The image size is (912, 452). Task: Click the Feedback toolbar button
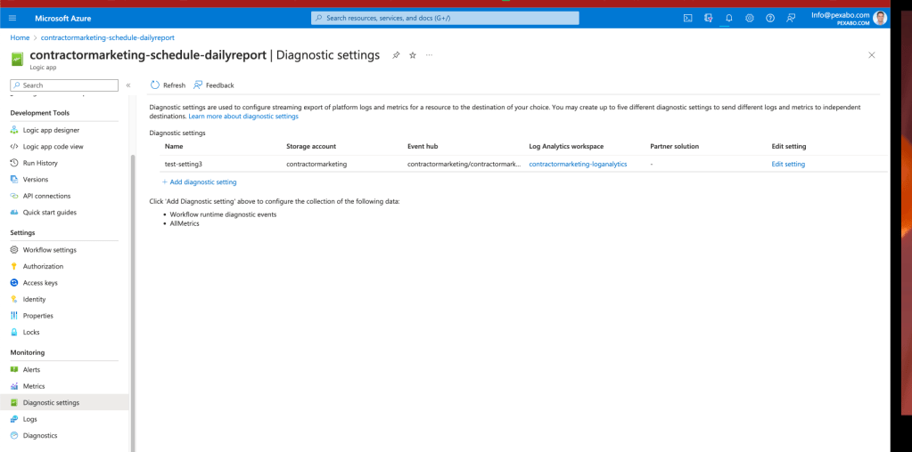coord(213,85)
